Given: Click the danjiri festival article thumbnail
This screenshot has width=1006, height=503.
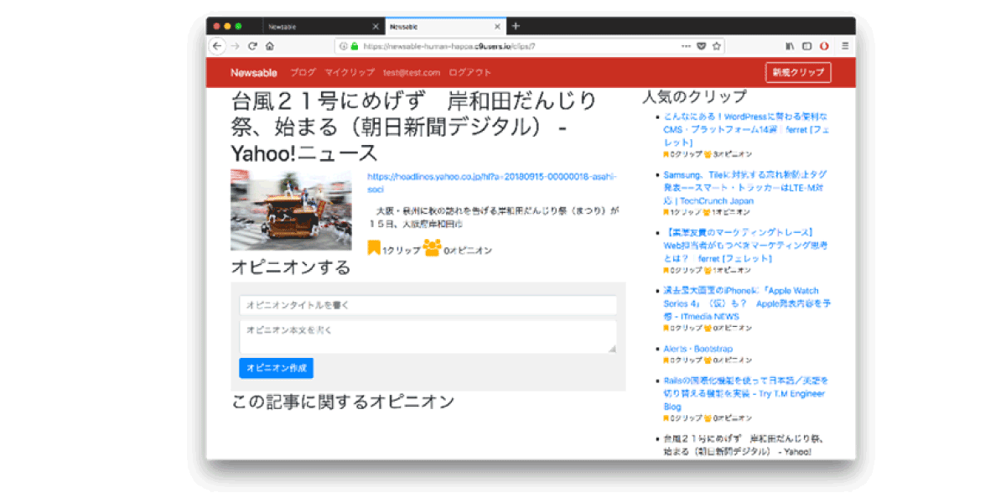Looking at the screenshot, I should click(291, 210).
